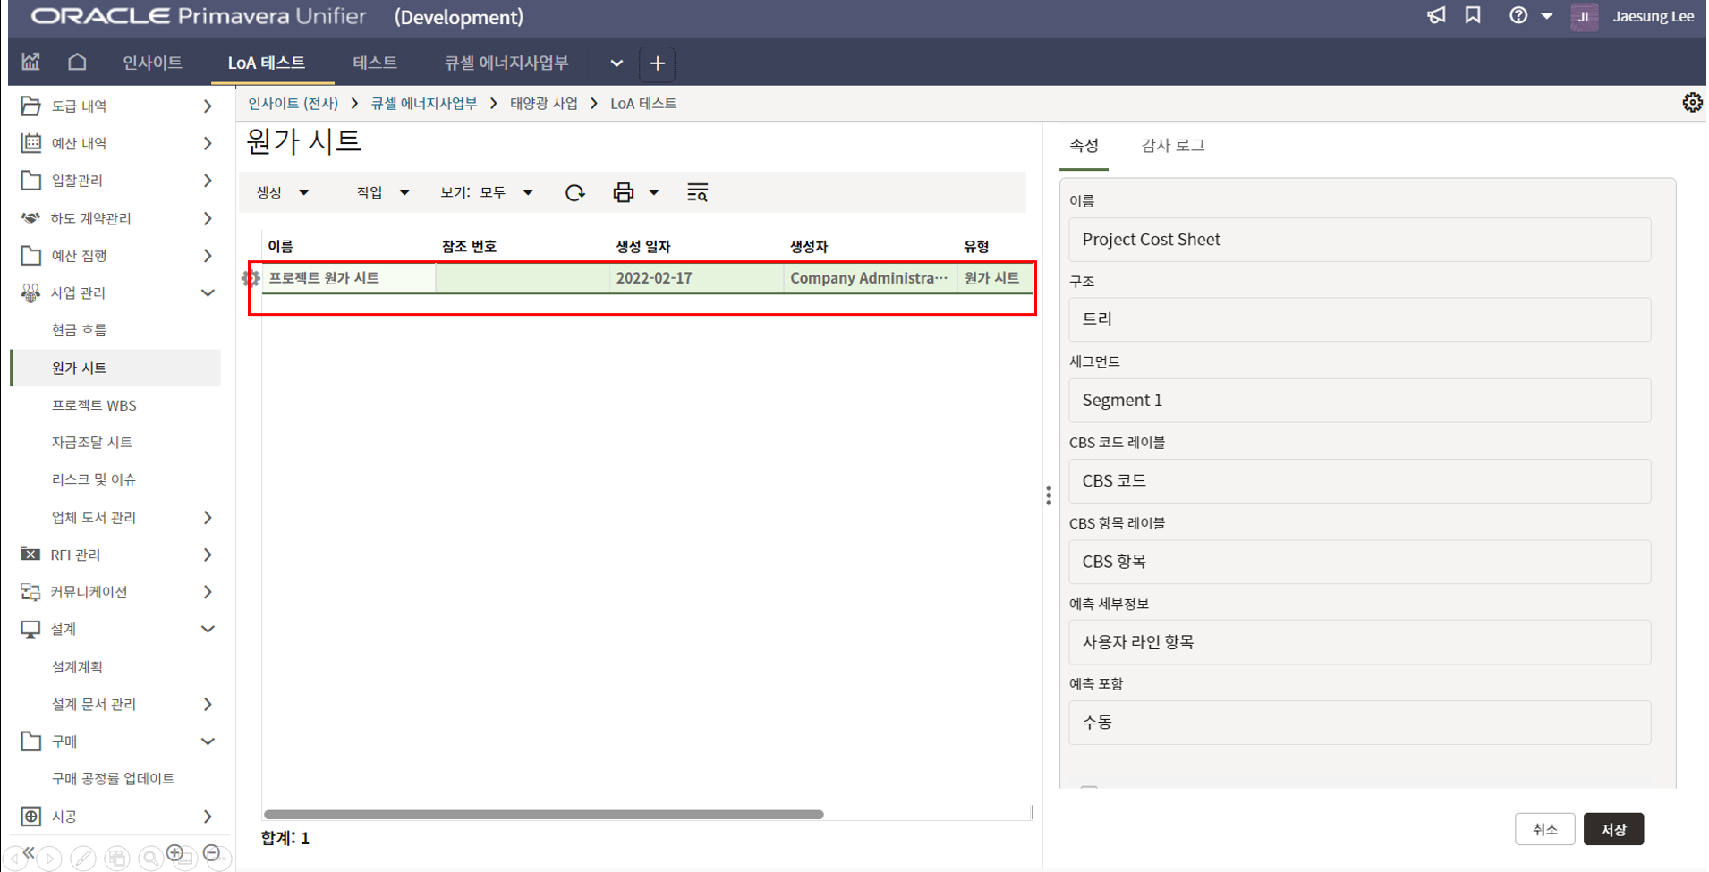1709x872 pixels.
Task: Switch to the 테스트 tab
Action: (x=374, y=63)
